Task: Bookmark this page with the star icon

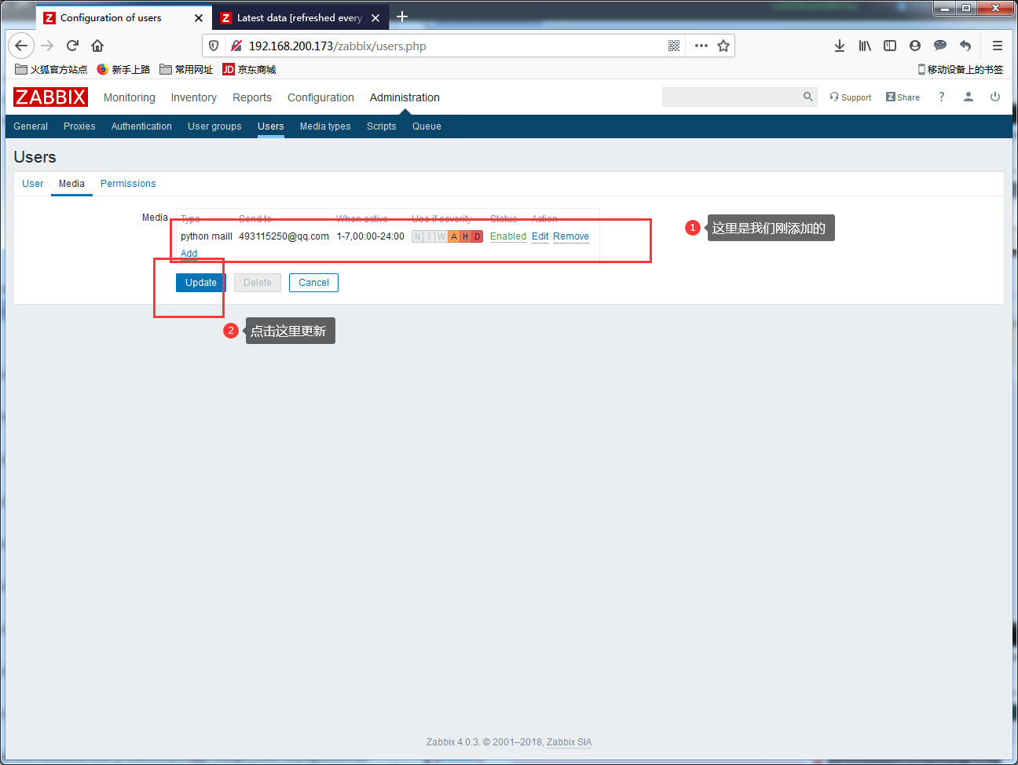Action: [723, 46]
